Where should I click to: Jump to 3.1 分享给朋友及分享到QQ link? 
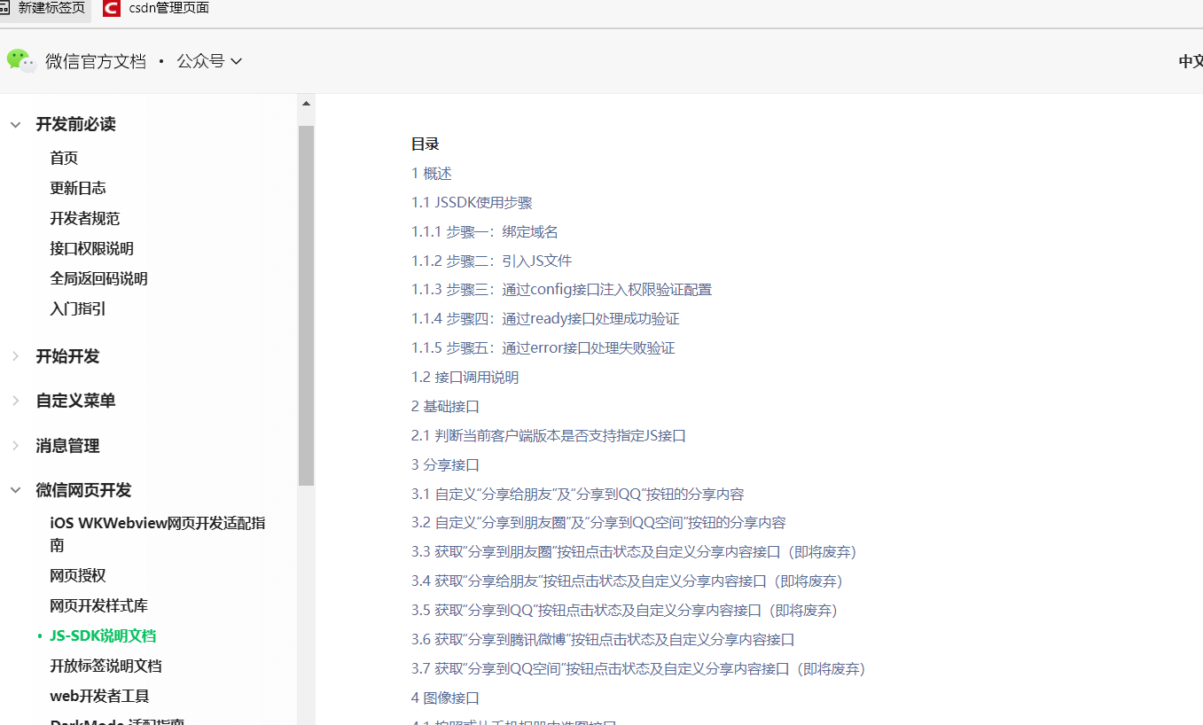pos(578,494)
